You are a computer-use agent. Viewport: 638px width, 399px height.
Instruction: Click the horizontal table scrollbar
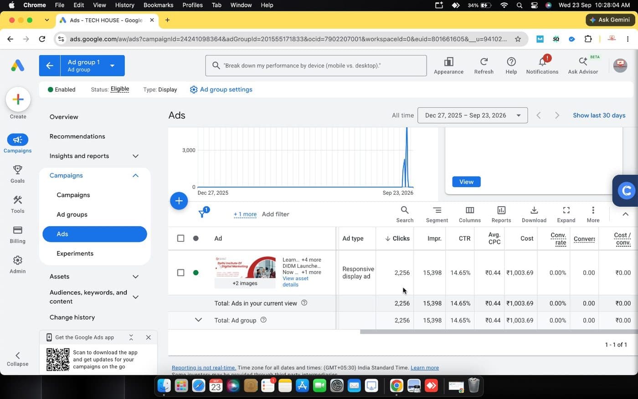[x=499, y=332]
